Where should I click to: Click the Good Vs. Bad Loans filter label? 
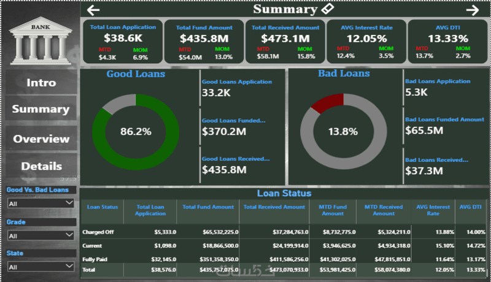tap(37, 190)
